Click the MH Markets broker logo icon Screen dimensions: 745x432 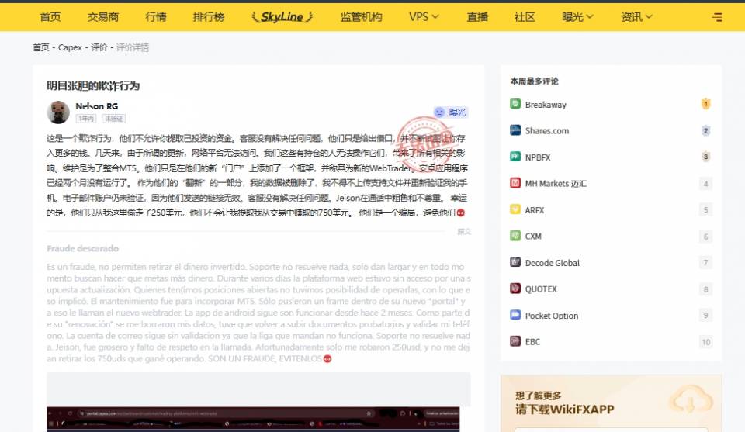click(515, 183)
